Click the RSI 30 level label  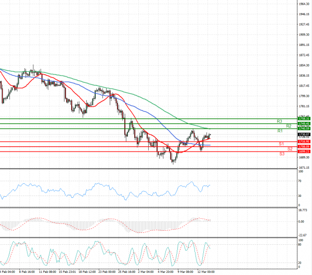(x=300, y=196)
